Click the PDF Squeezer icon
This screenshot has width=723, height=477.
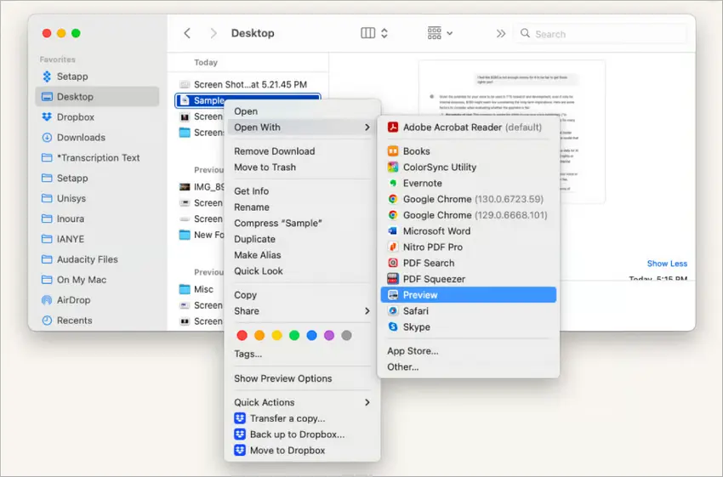(393, 279)
